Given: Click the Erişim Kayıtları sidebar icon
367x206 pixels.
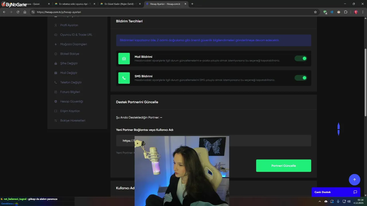Looking at the screenshot, I should coord(56,111).
